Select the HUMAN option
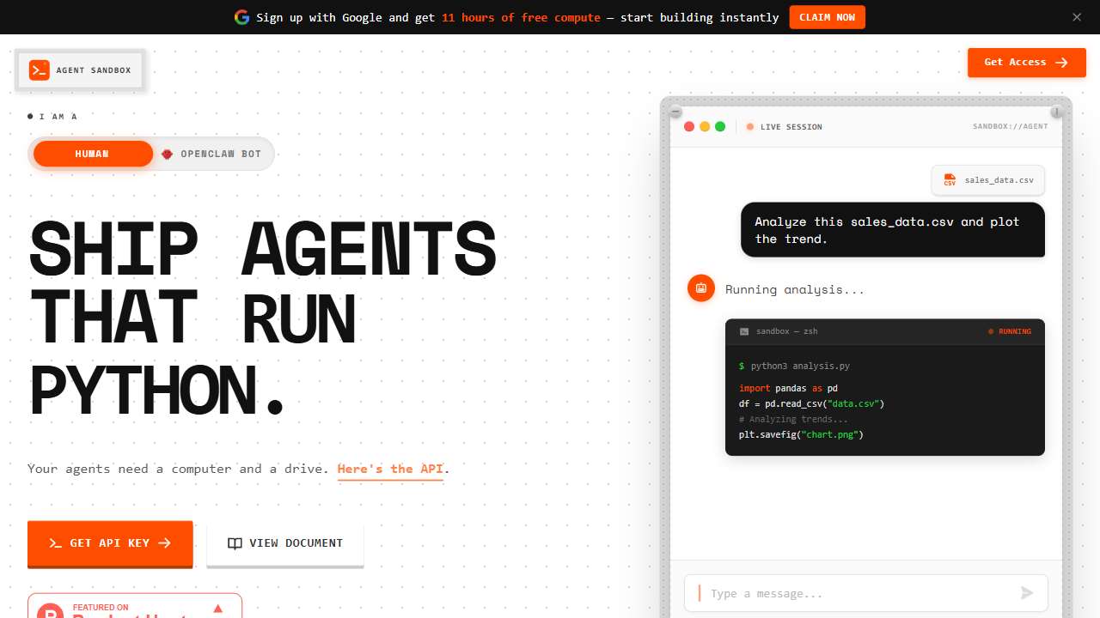This screenshot has height=618, width=1100. tap(92, 154)
